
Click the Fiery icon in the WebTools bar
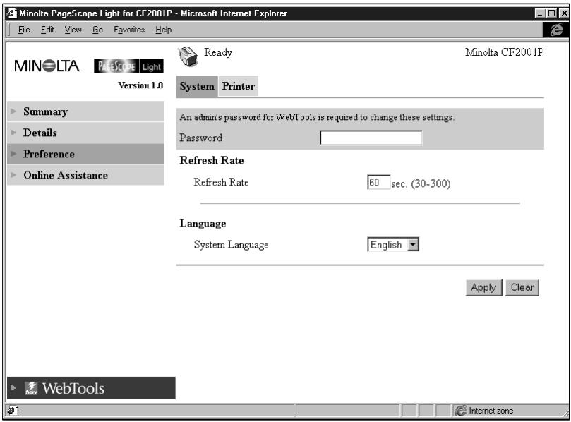point(31,388)
